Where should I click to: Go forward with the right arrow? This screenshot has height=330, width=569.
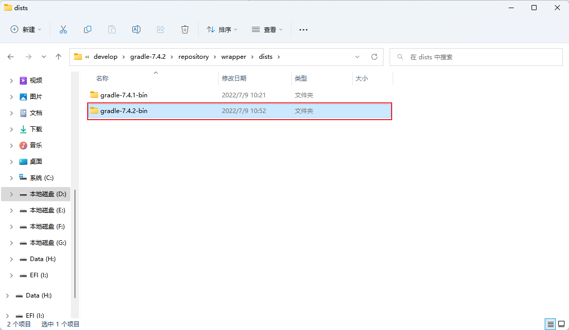click(28, 57)
